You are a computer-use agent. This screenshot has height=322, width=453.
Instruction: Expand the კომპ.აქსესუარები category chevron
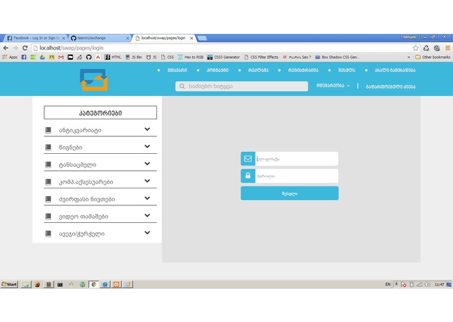[147, 181]
